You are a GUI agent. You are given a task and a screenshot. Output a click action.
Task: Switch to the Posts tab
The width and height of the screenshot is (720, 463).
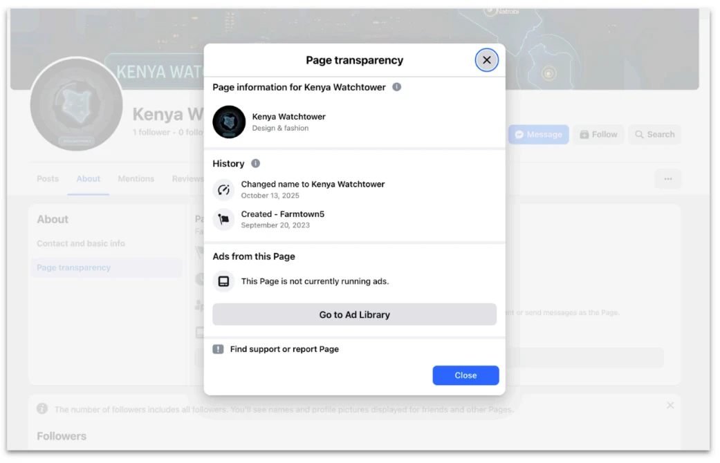(x=48, y=178)
